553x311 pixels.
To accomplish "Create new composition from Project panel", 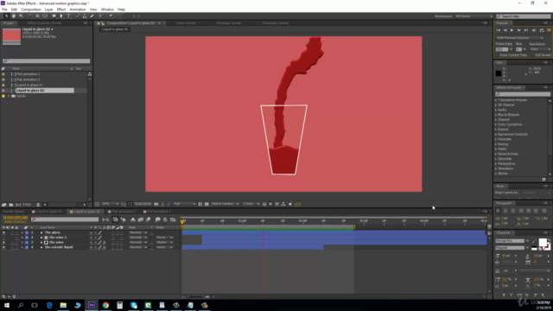I will (18, 205).
